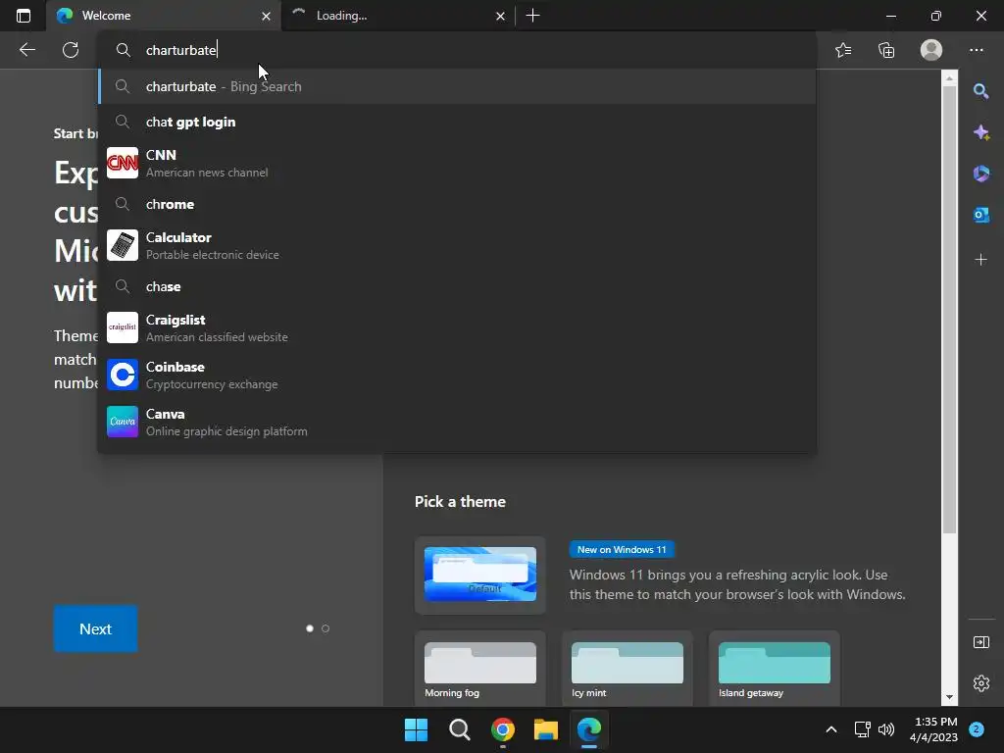
Task: Click the sidebar plus add icon
Action: coord(980,259)
